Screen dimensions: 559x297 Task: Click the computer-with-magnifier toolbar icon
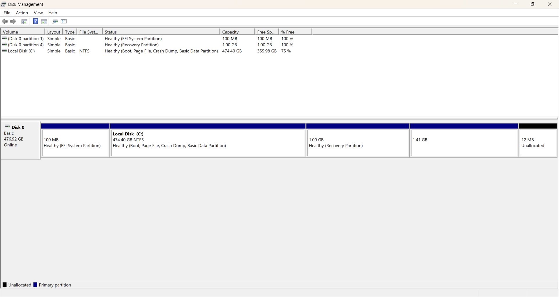pos(55,21)
